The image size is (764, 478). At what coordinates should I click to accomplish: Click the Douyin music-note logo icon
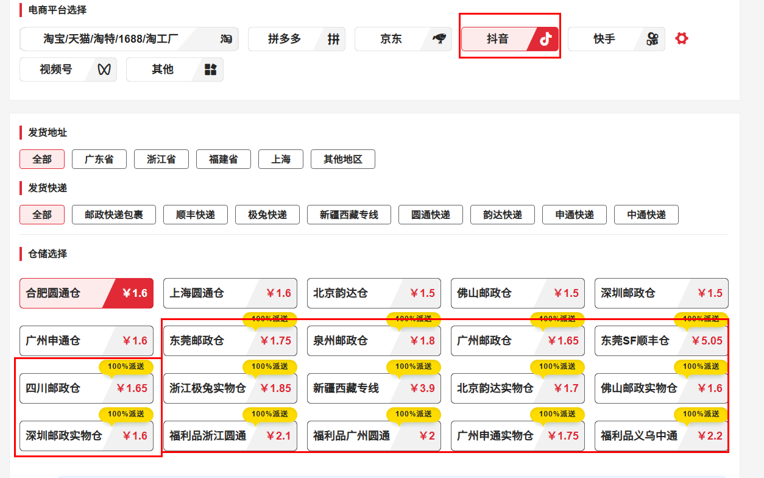click(x=546, y=39)
